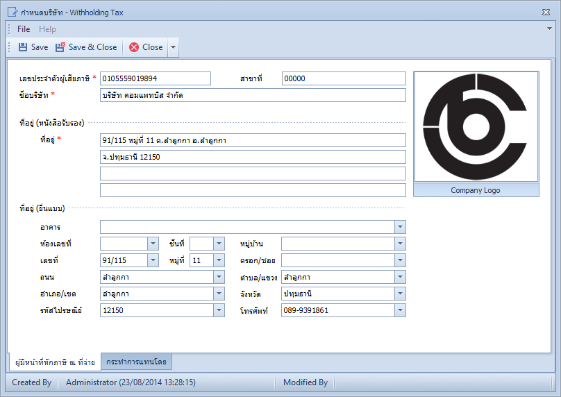Expand the รหัสไปรษณีย์ dropdown with 12150
The width and height of the screenshot is (561, 397).
pyautogui.click(x=219, y=310)
